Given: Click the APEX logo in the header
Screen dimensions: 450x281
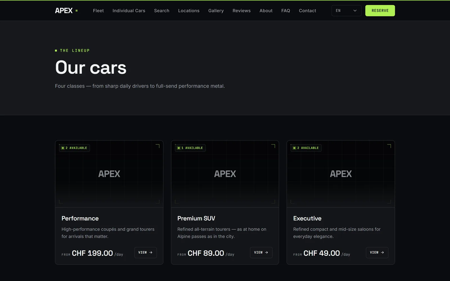Looking at the screenshot, I should tap(66, 11).
